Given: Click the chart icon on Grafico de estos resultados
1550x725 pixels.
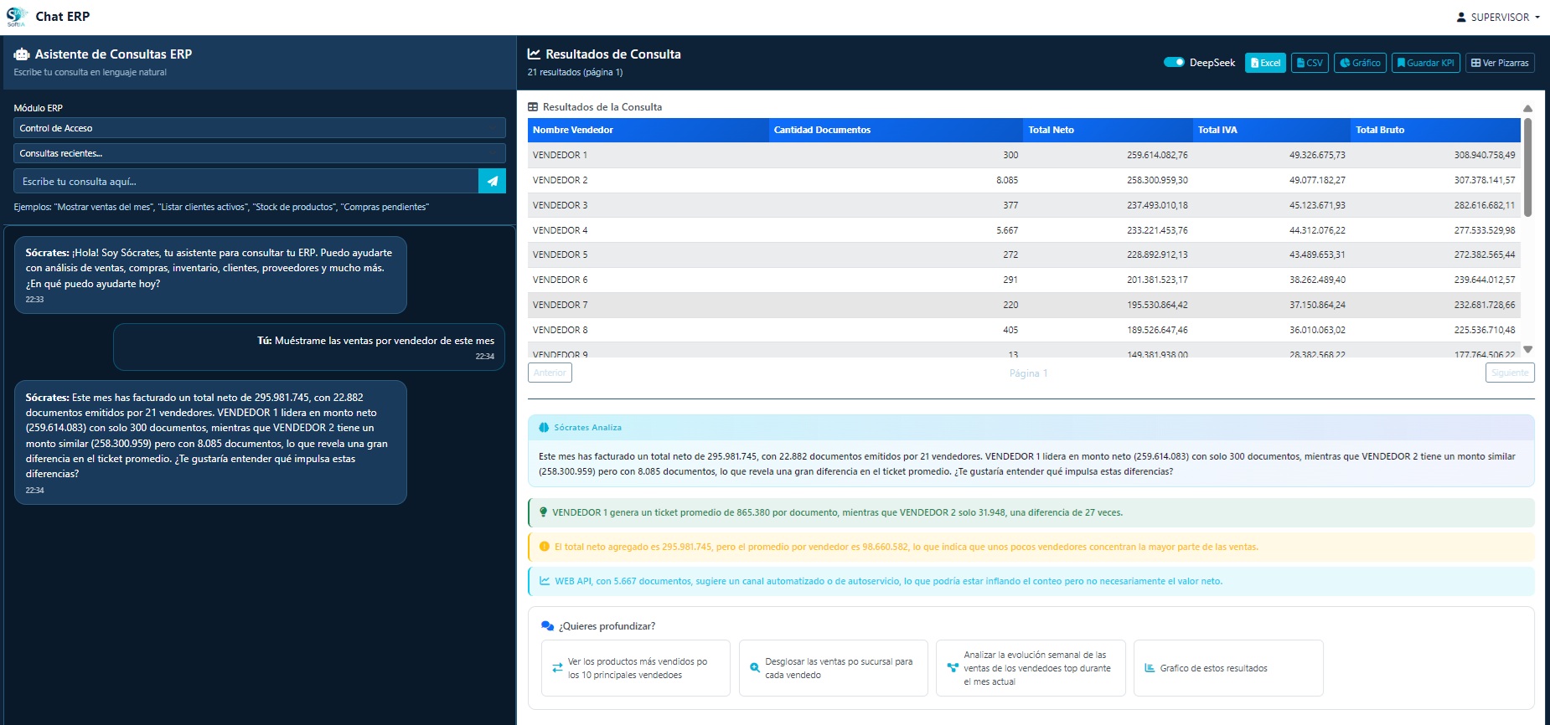Looking at the screenshot, I should coord(1150,668).
